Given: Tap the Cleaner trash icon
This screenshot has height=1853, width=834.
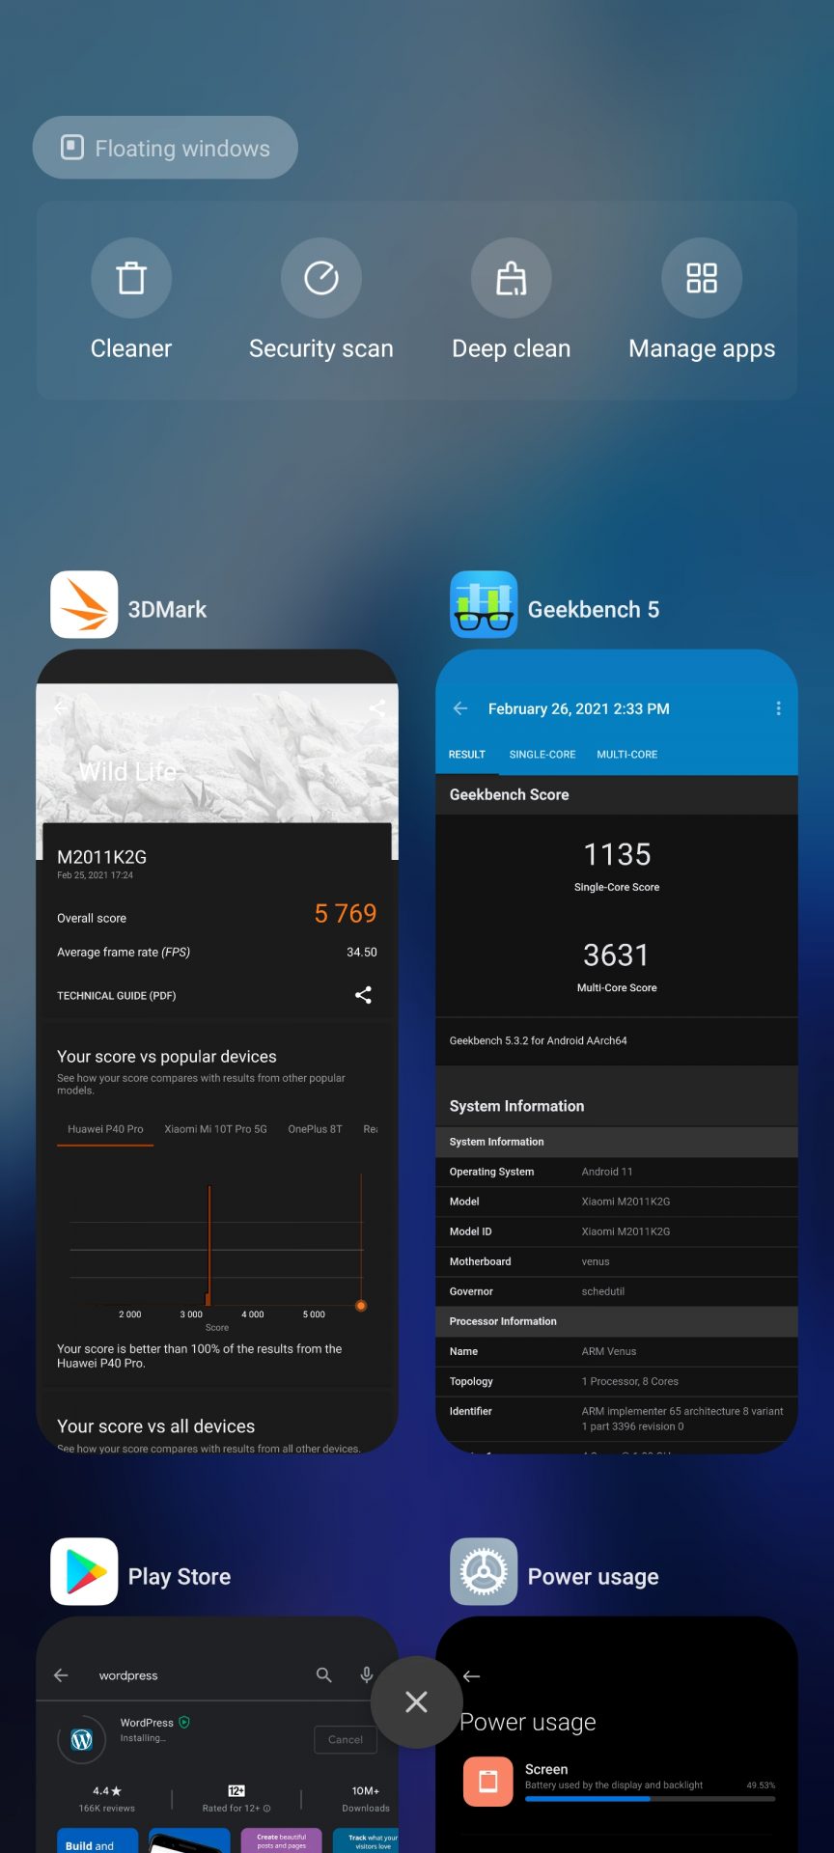Looking at the screenshot, I should click(131, 278).
